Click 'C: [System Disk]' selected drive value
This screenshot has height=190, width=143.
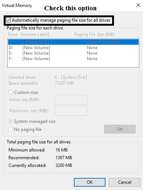[71, 77]
